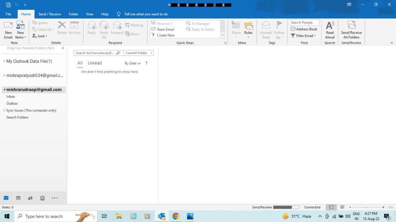The width and height of the screenshot is (396, 222).
Task: Minimize the folder pane
Action: pyautogui.click(x=63, y=48)
